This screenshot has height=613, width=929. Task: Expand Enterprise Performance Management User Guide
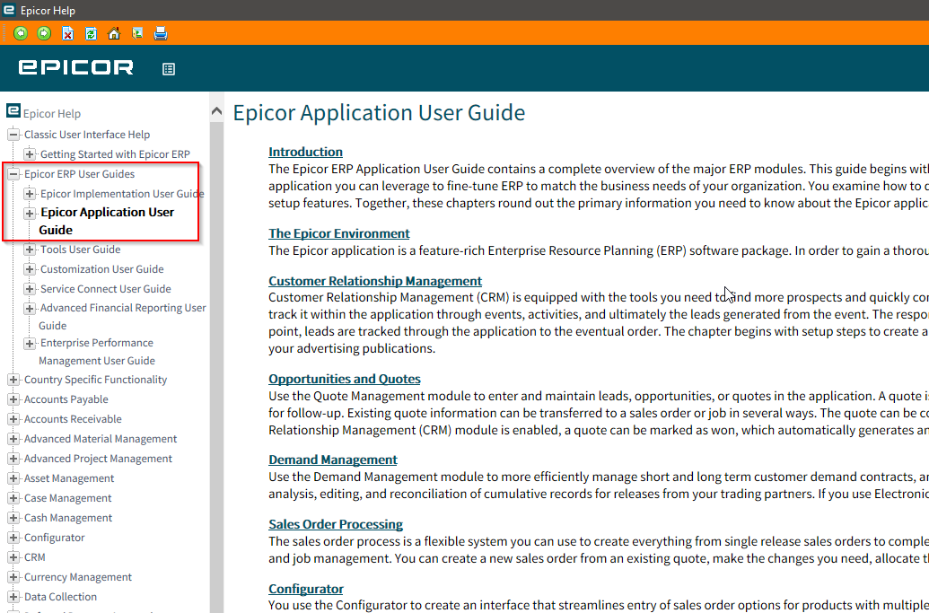pyautogui.click(x=29, y=344)
